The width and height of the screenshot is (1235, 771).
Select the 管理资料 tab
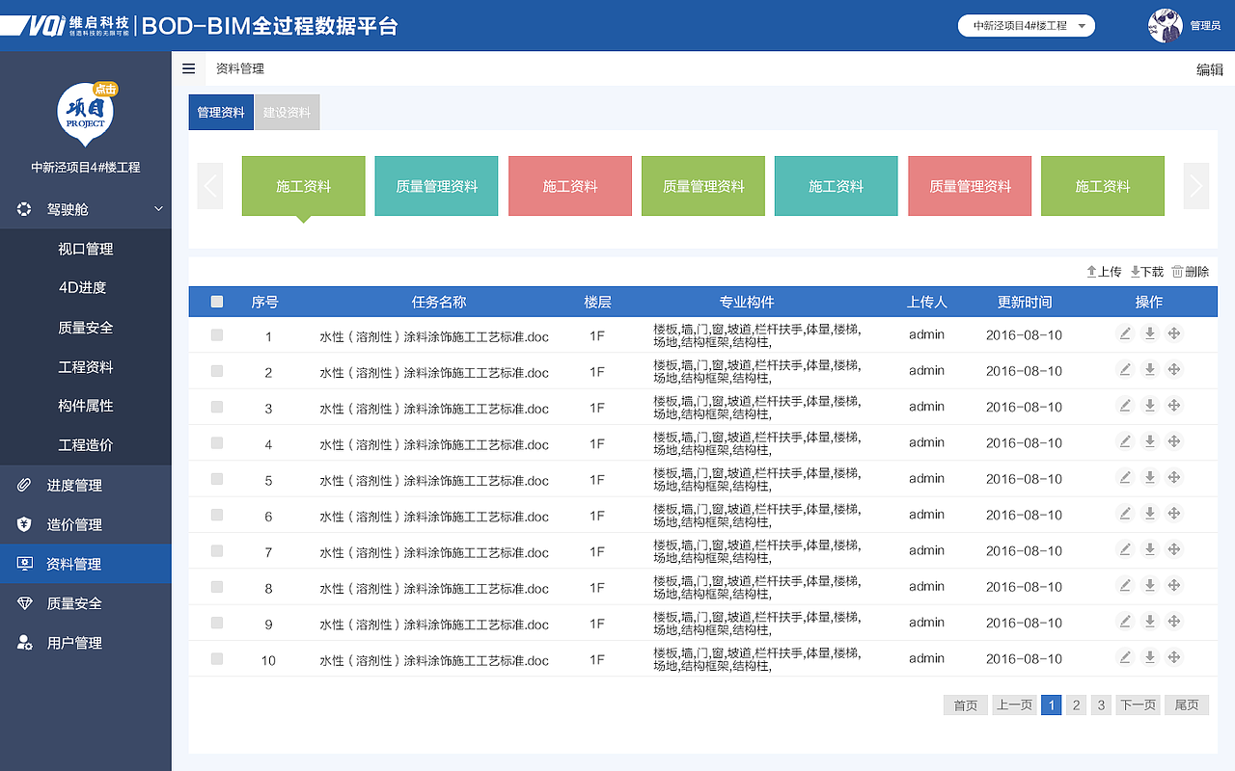(220, 112)
